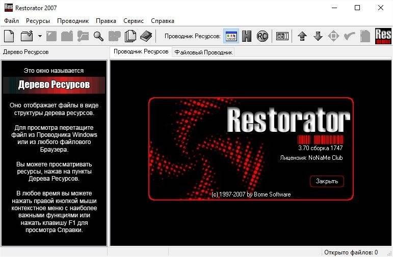The width and height of the screenshot is (393, 257).
Task: Click the red Дерево Ресурсов banner heading
Action: point(54,84)
